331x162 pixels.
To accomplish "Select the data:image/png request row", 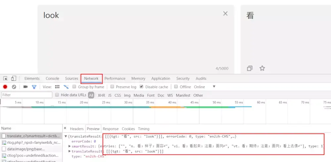I will pyautogui.click(x=31, y=149).
